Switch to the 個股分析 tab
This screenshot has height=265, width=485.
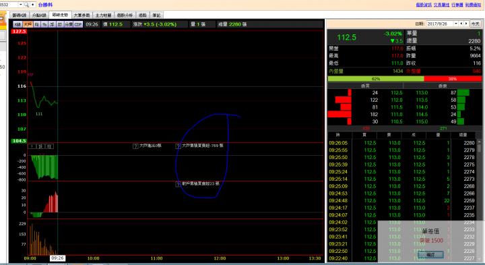125,15
